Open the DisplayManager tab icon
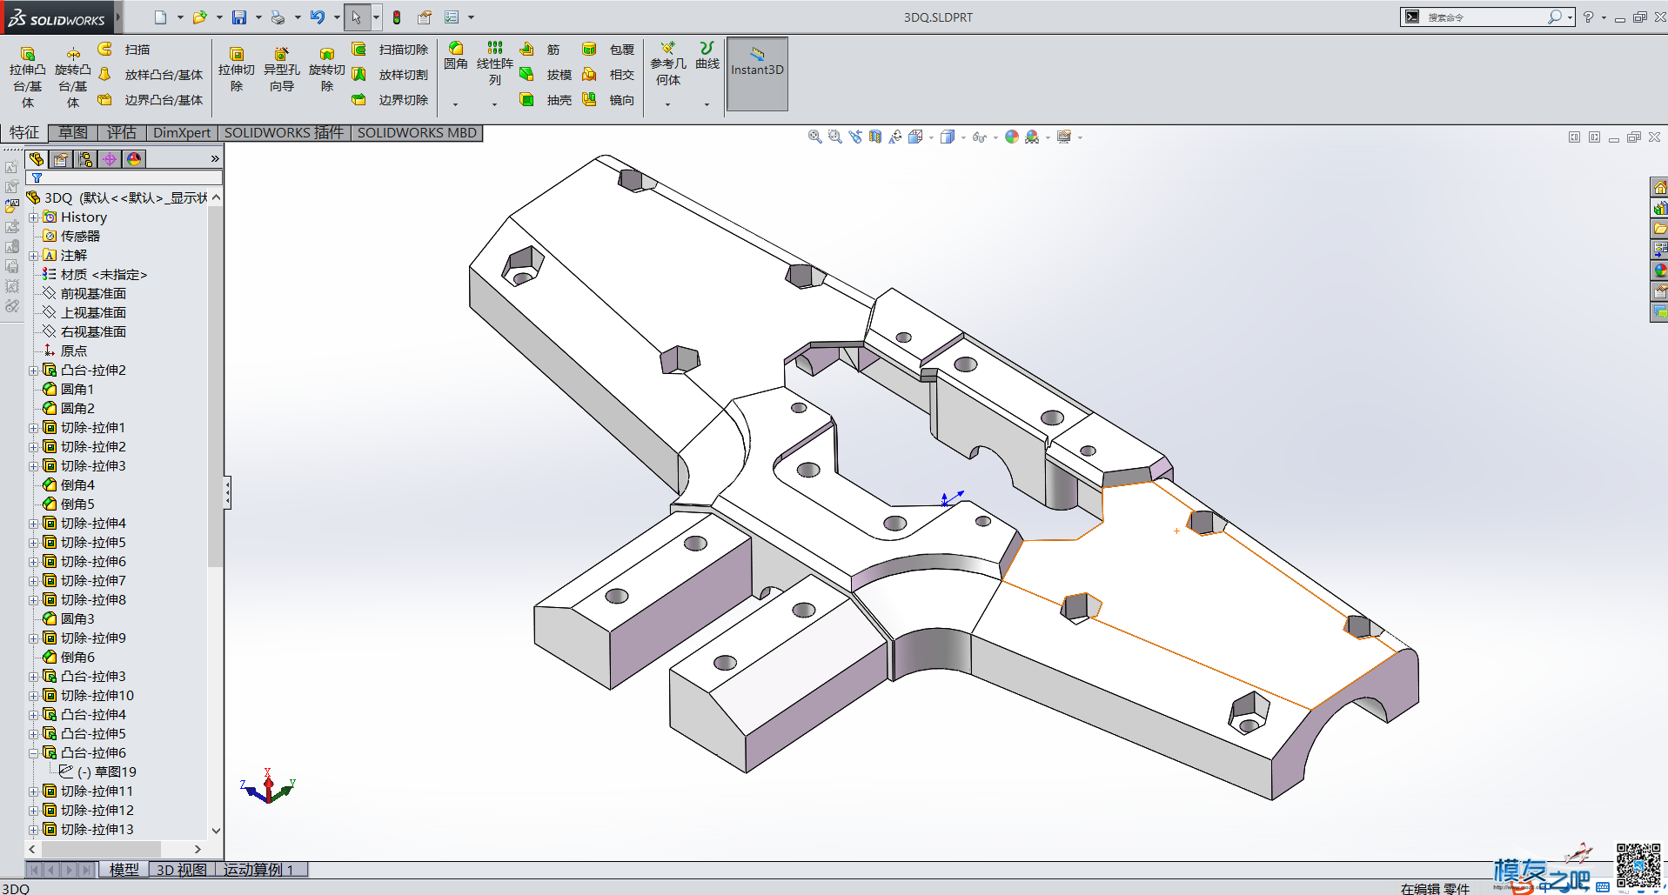Image resolution: width=1668 pixels, height=895 pixels. [x=133, y=159]
